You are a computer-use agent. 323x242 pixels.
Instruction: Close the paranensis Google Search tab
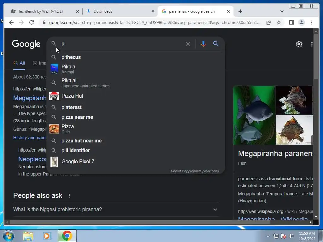point(228,11)
